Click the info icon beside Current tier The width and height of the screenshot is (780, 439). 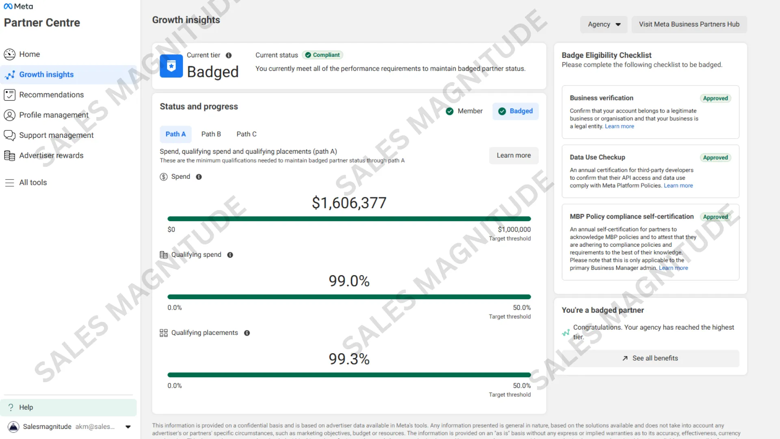click(229, 56)
